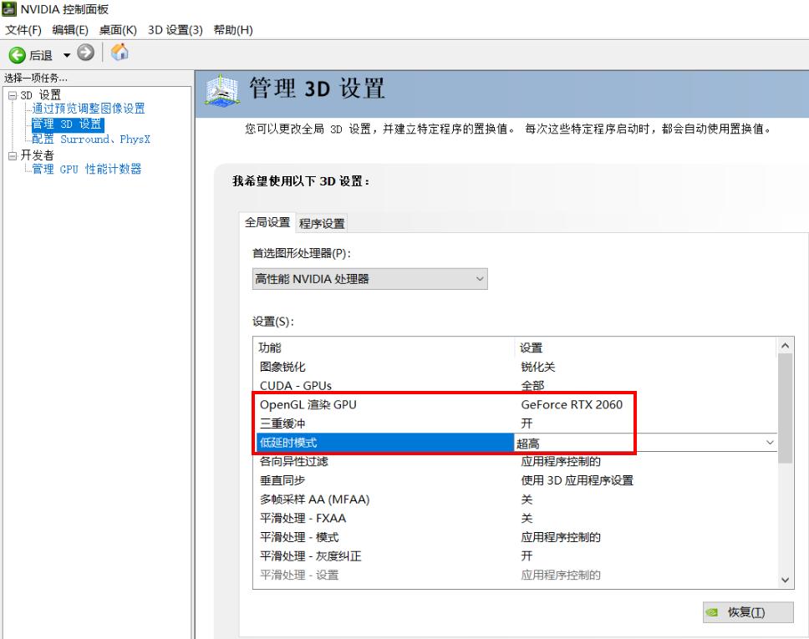Click the 后退 back navigation icon
The height and width of the screenshot is (639, 809).
point(18,53)
